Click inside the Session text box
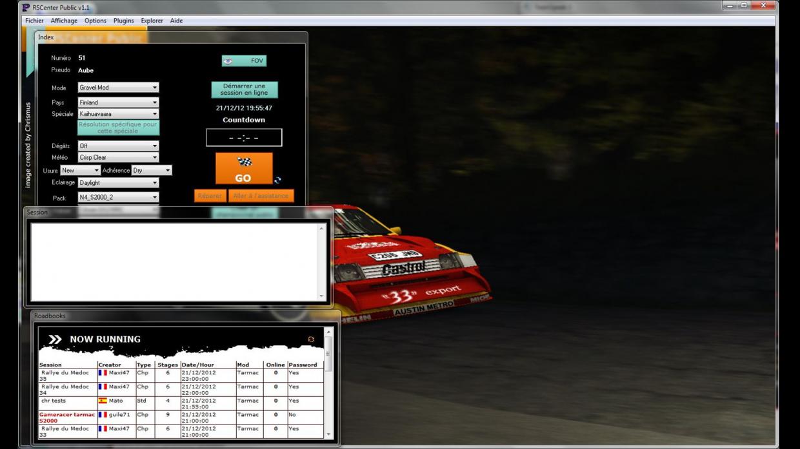The width and height of the screenshot is (800, 449). tap(174, 262)
